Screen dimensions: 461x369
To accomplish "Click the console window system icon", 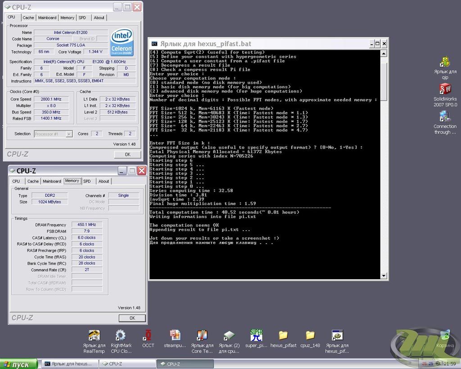I will point(154,44).
